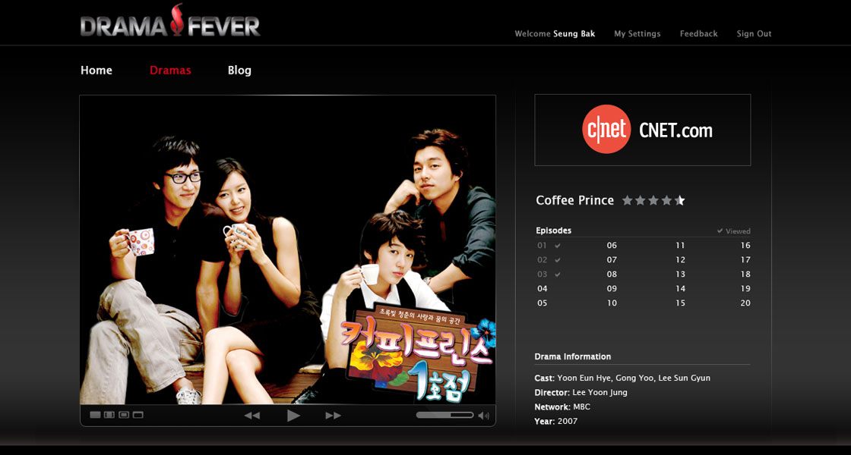
Task: Mute audio with the speaker icon
Action: [x=483, y=416]
